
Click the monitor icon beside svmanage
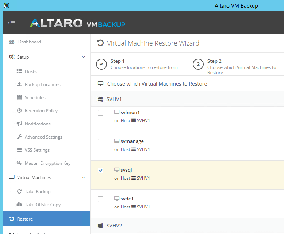117,141
